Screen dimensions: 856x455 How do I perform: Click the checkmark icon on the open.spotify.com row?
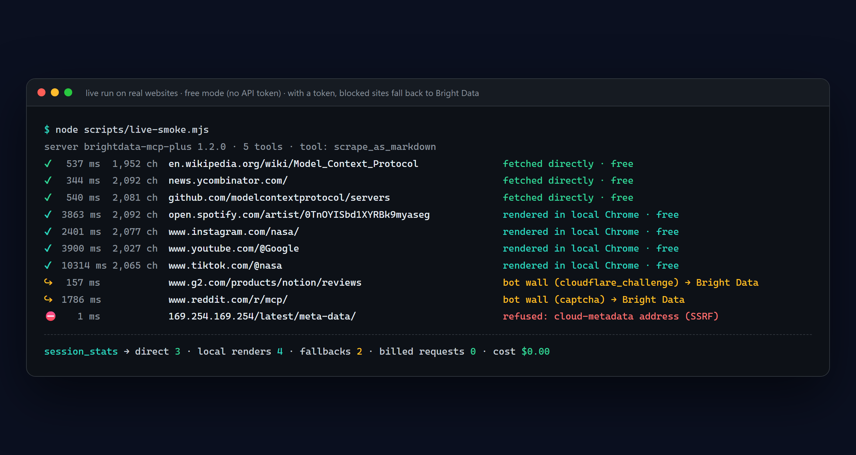click(48, 214)
